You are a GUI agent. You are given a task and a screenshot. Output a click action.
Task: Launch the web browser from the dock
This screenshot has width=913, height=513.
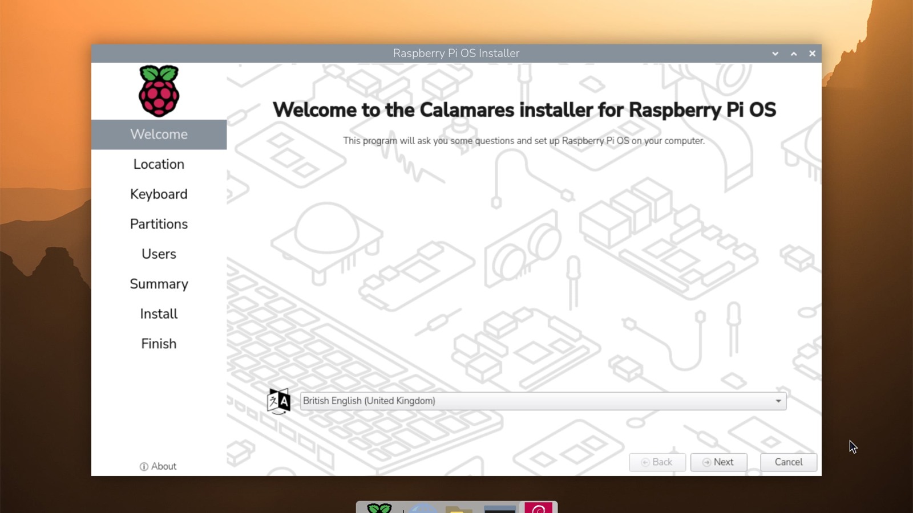click(423, 508)
